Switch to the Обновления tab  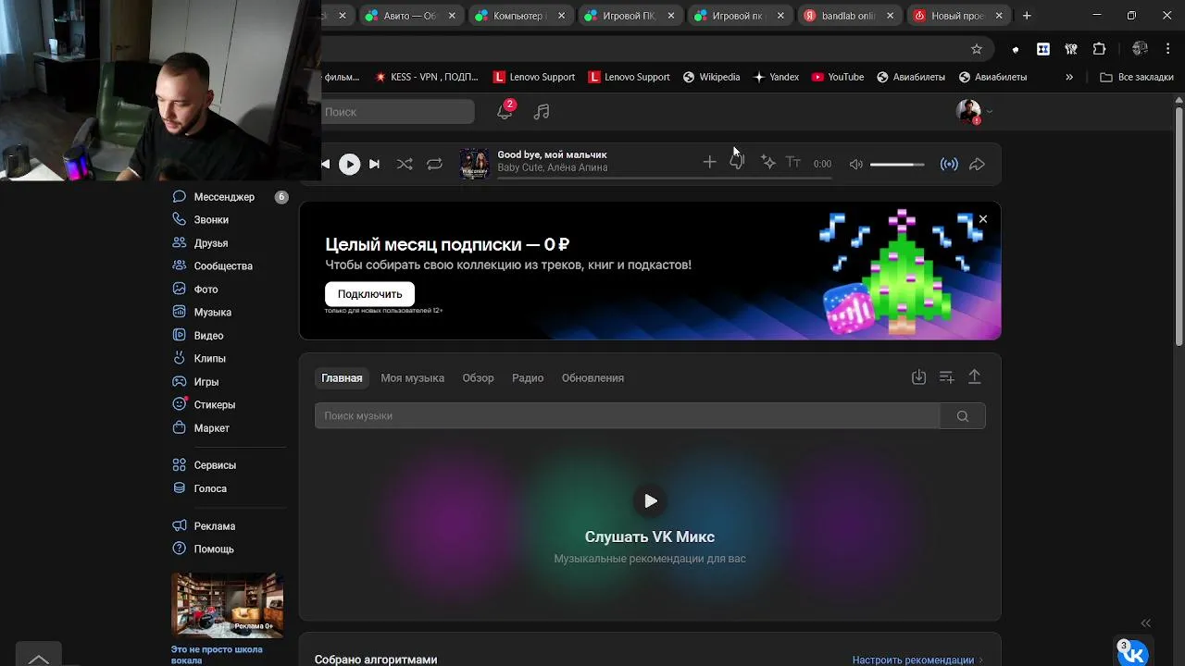tap(592, 377)
